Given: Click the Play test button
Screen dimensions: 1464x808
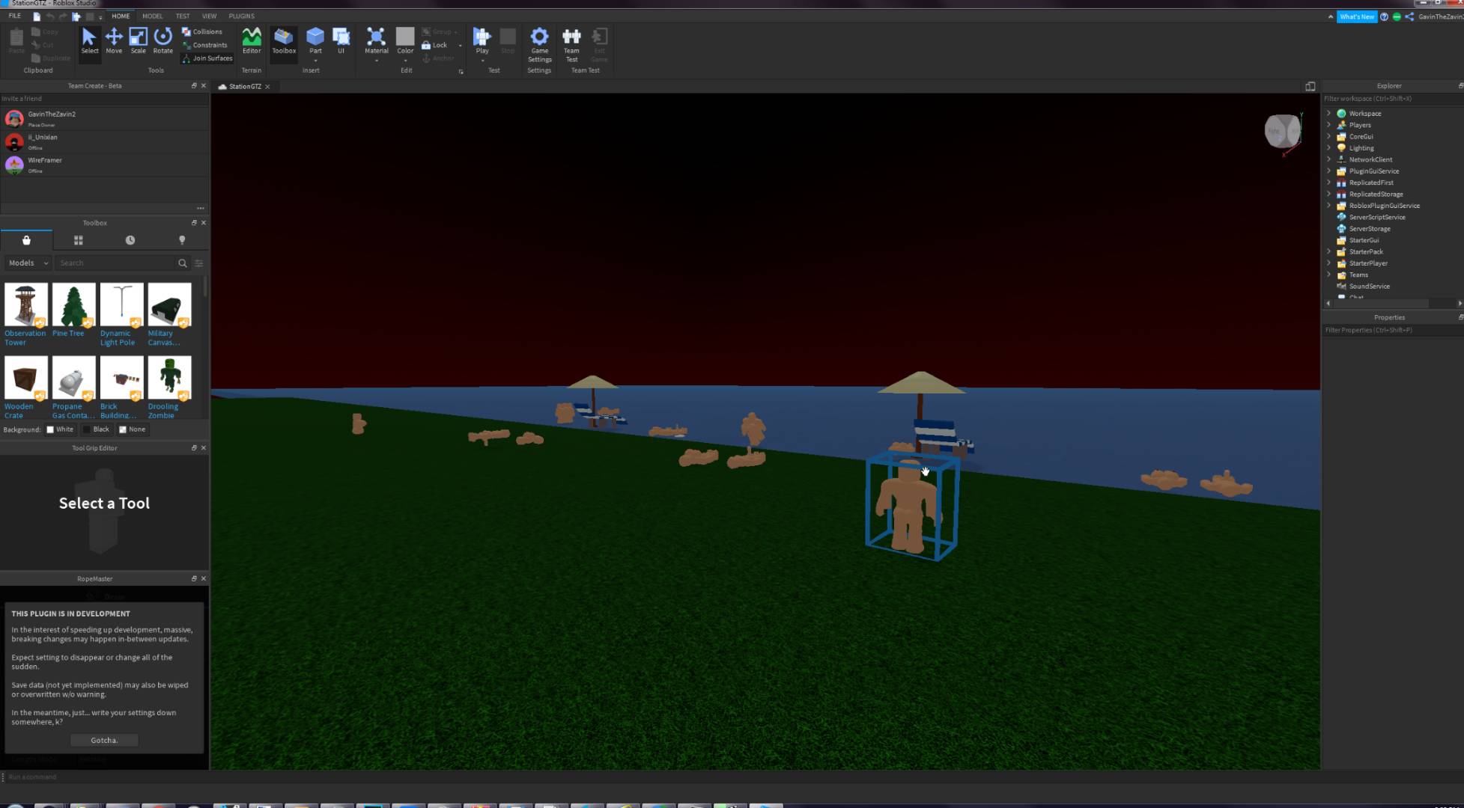Looking at the screenshot, I should pyautogui.click(x=482, y=37).
